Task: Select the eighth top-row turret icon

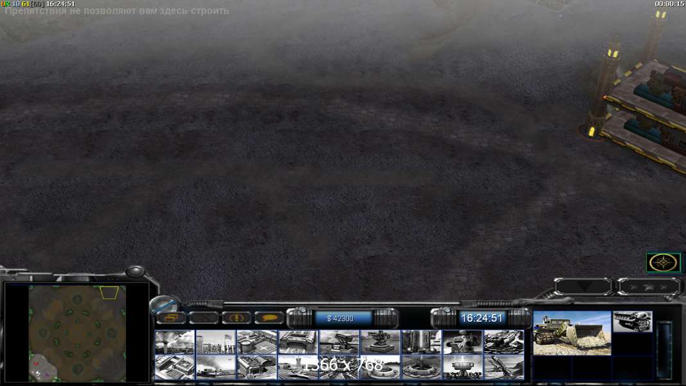Action: click(462, 342)
